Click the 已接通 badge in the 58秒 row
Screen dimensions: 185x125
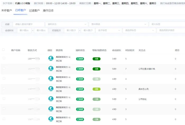[80, 69]
